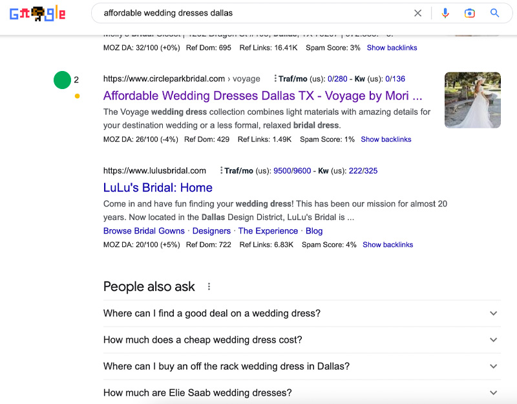Clear the search query text
Viewport: 517px width, 404px height.
(417, 13)
